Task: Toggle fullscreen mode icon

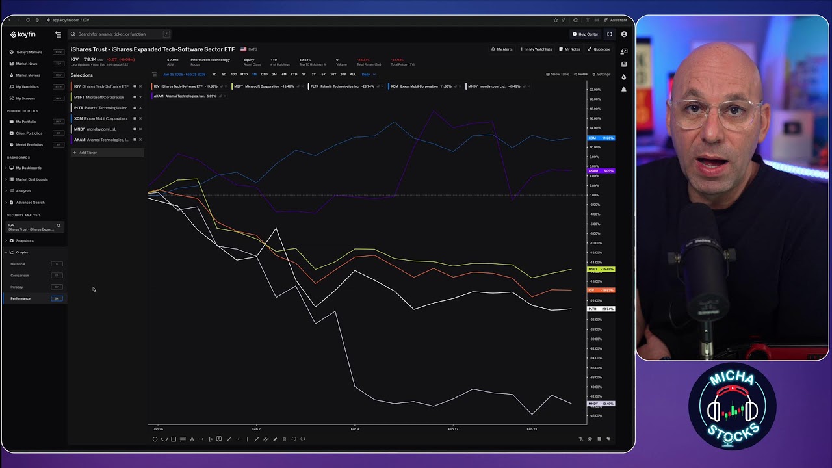Action: click(610, 34)
